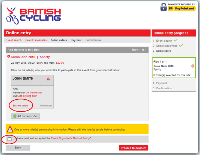Click the 0 Rider(s) selected text
This screenshot has height=155, width=200.
pyautogui.click(x=172, y=75)
